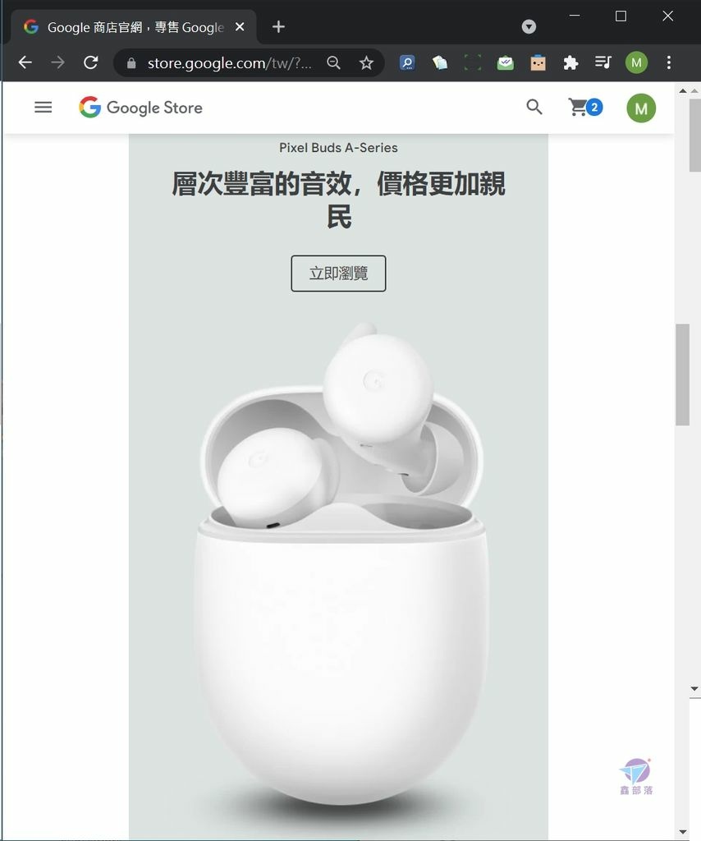This screenshot has height=841, width=701.
Task: Open the Chrome three-dot menu
Action: [669, 62]
